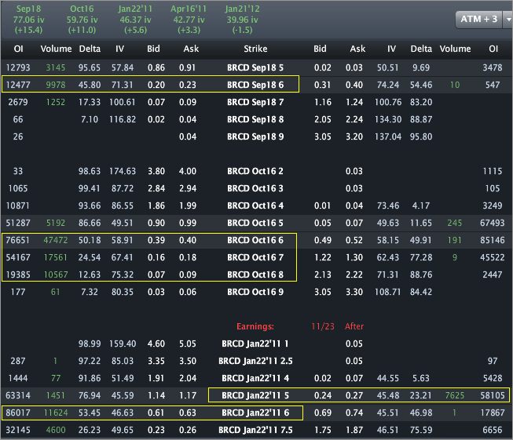Select the BRCD Jan22'11 6 strike

coord(255,413)
